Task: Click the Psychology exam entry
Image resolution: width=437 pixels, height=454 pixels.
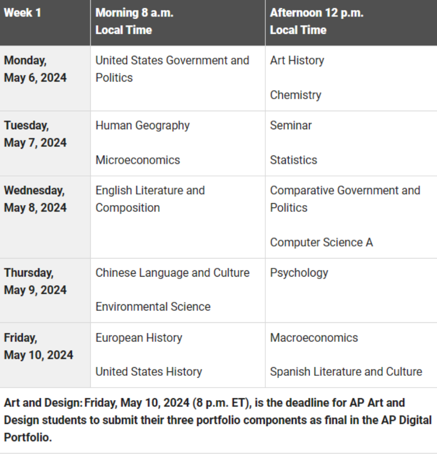Action: (299, 273)
